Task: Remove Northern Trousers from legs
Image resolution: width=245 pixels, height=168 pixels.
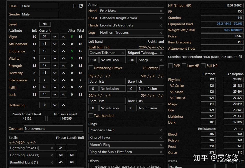Action: (160, 33)
